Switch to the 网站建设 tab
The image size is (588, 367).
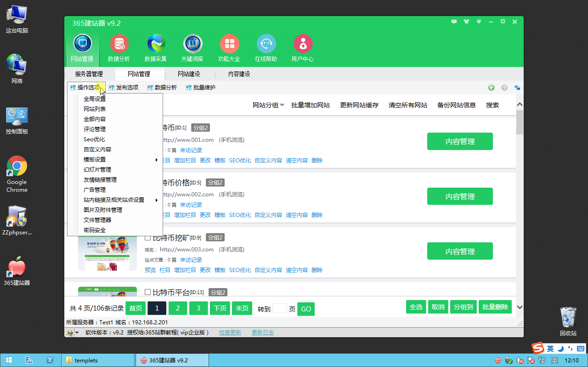coord(189,74)
